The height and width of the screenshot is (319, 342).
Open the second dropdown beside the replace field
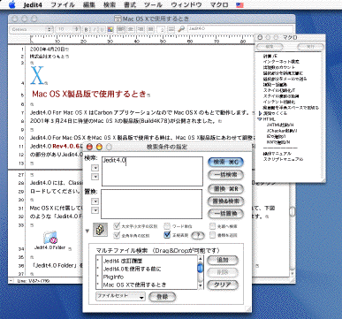click(95, 210)
